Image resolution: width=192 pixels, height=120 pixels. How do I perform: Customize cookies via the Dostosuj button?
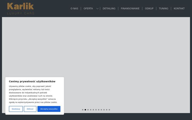click(16, 109)
